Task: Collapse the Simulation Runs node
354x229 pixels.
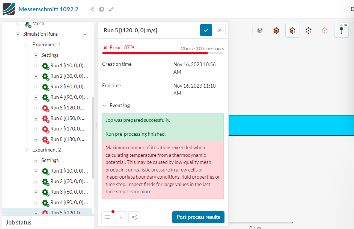Action: [18, 34]
